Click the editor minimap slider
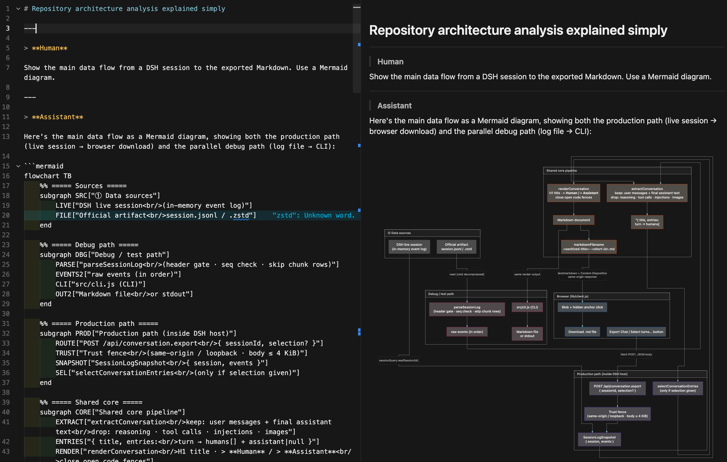 357,48
